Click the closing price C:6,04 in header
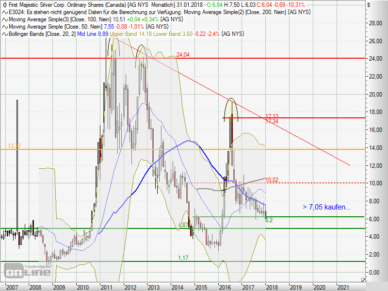388x291 pixels. pos(264,5)
